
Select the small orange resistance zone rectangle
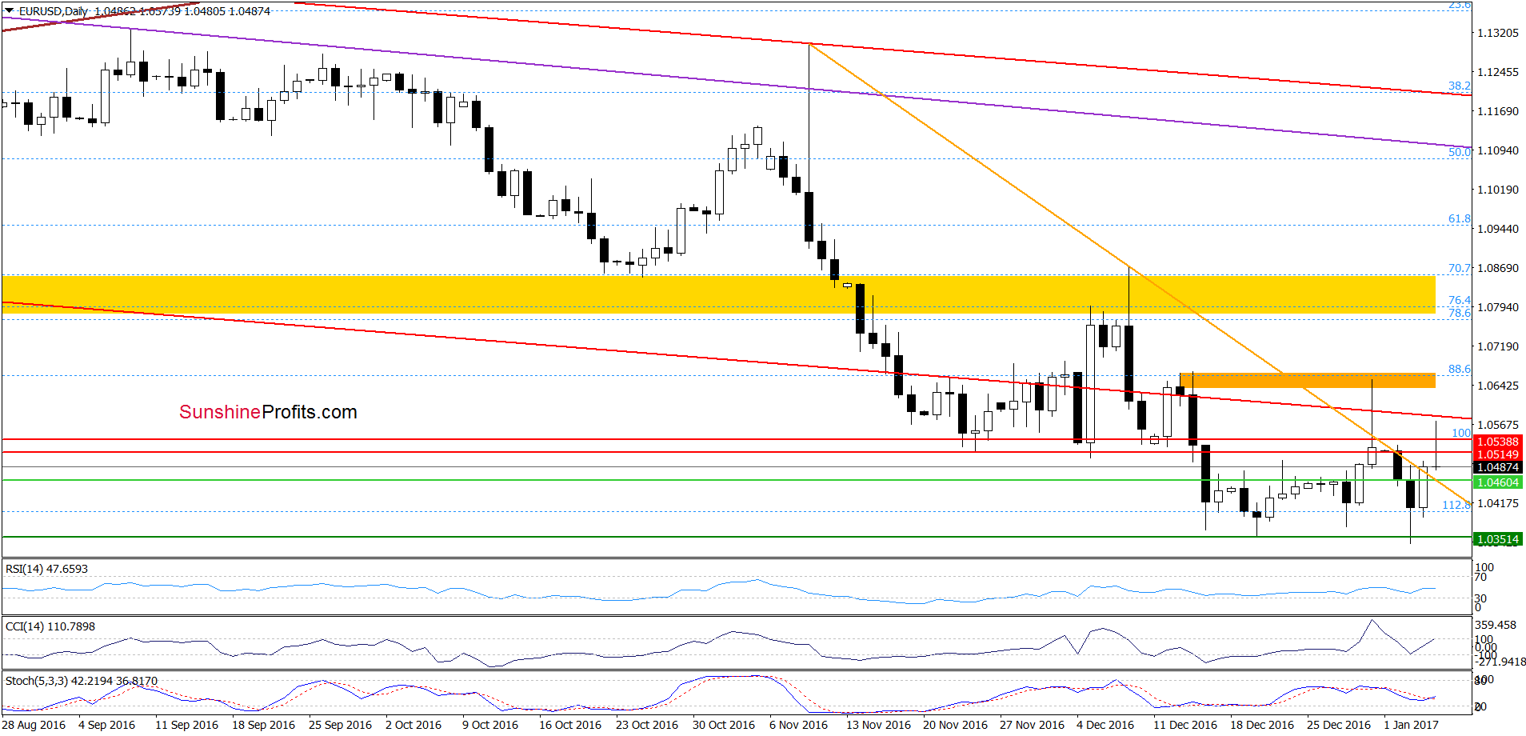tap(1308, 380)
